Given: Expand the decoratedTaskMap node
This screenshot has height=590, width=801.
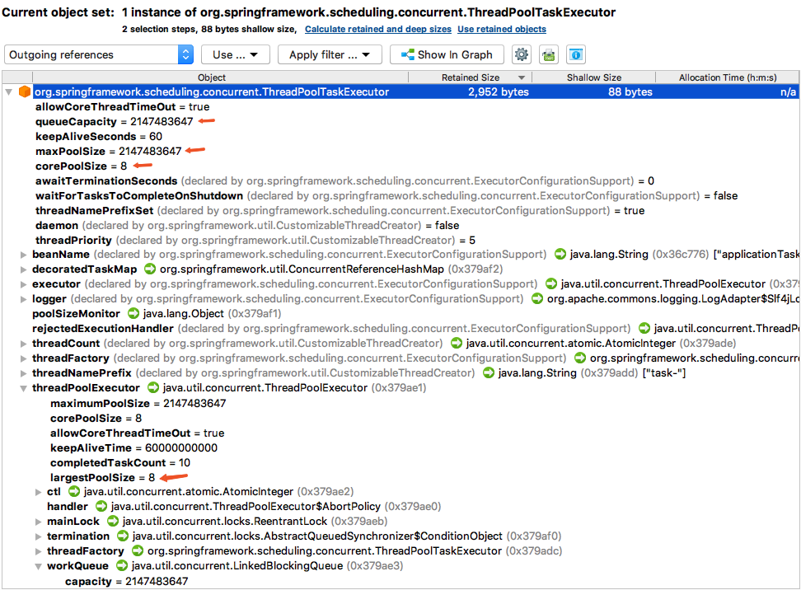Looking at the screenshot, I should click(23, 269).
